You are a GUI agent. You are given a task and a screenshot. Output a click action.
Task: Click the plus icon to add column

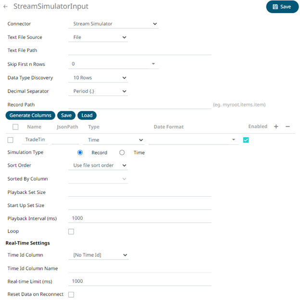(276, 127)
